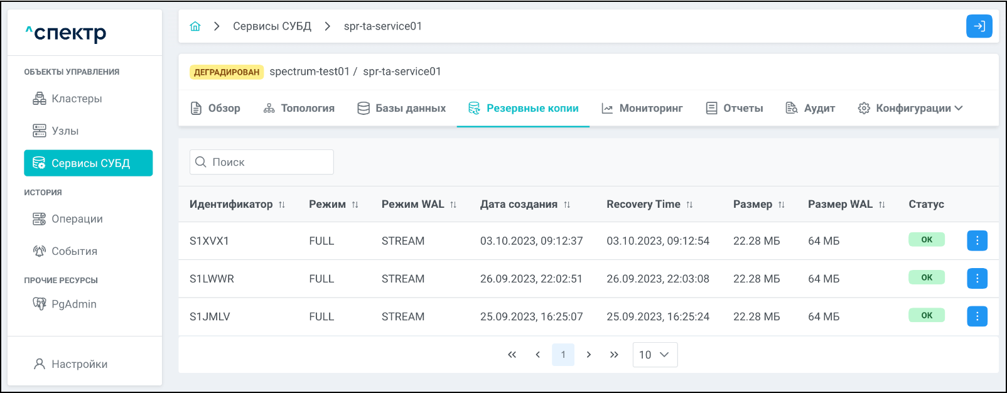Jump to last page button
Image resolution: width=1007 pixels, height=393 pixels.
[614, 355]
